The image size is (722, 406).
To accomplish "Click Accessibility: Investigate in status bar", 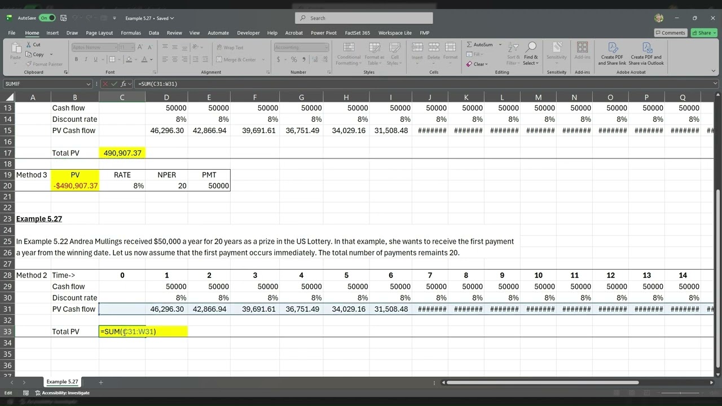I will pyautogui.click(x=63, y=393).
